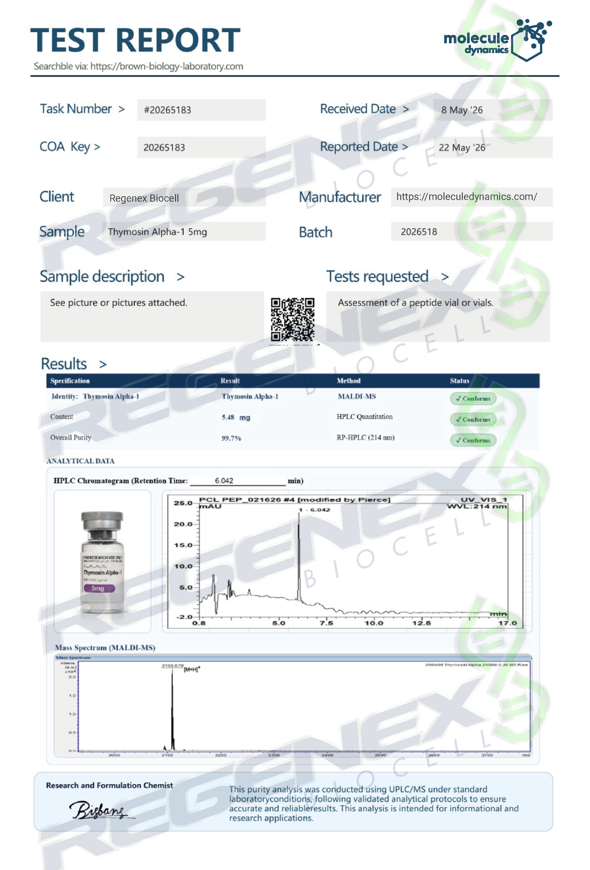Click the See picture or pictures attached text
Image resolution: width=590 pixels, height=870 pixels.
(118, 302)
